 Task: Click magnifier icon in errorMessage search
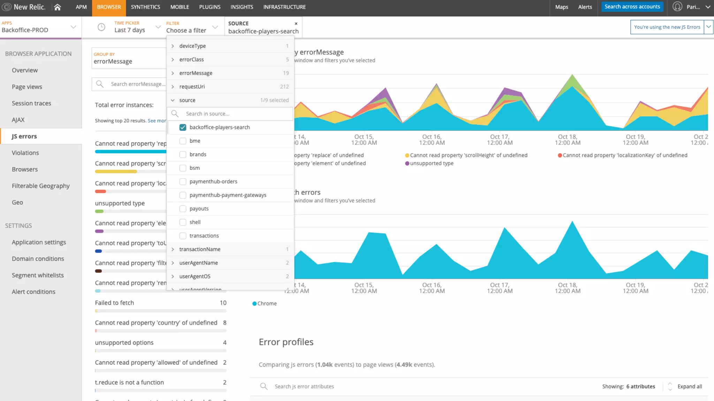pyautogui.click(x=100, y=84)
